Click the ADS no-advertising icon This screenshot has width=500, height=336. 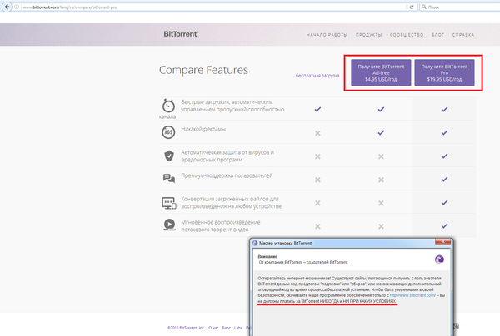[168, 132]
